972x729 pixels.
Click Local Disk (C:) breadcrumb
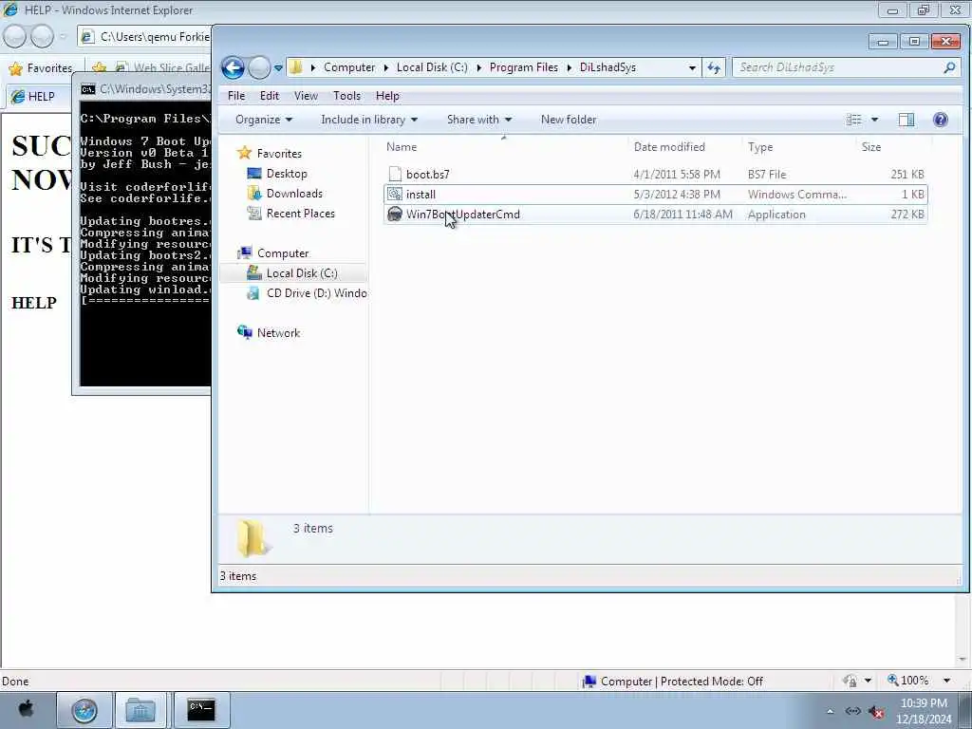point(432,67)
